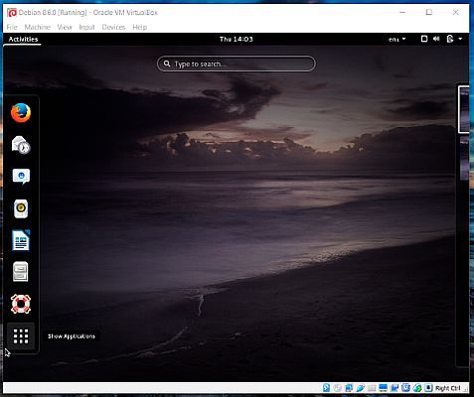Open the Machine menu
Viewport: 474px width, 397px height.
[x=38, y=27]
